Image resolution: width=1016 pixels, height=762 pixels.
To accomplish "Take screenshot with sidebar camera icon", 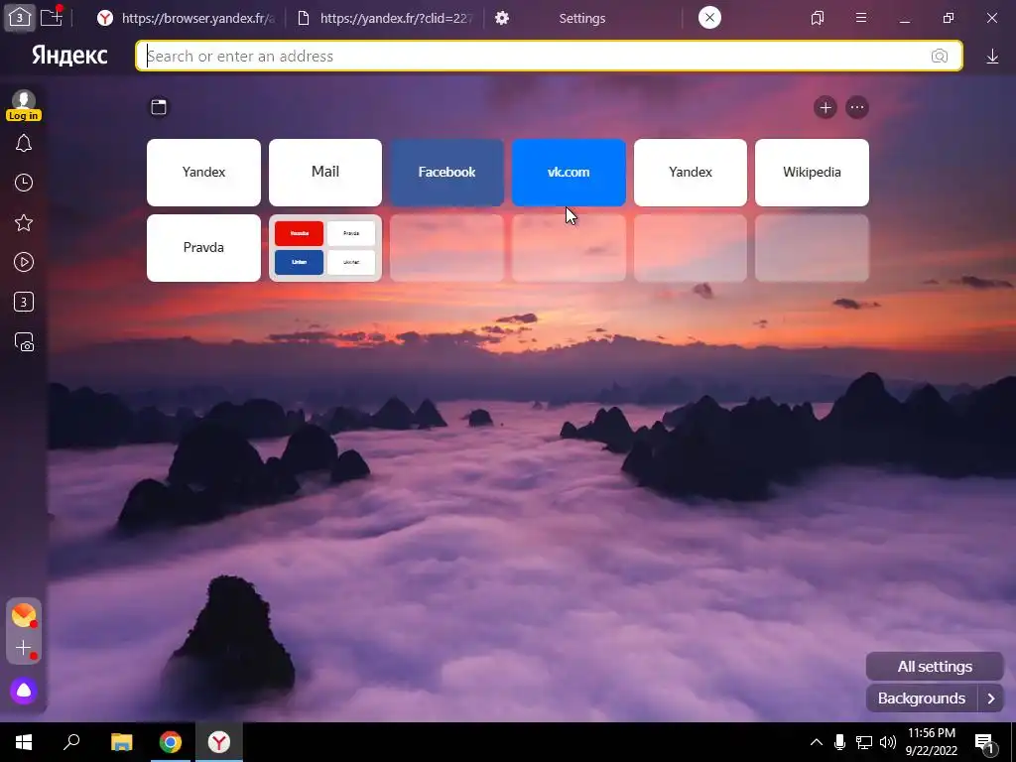I will tap(24, 342).
